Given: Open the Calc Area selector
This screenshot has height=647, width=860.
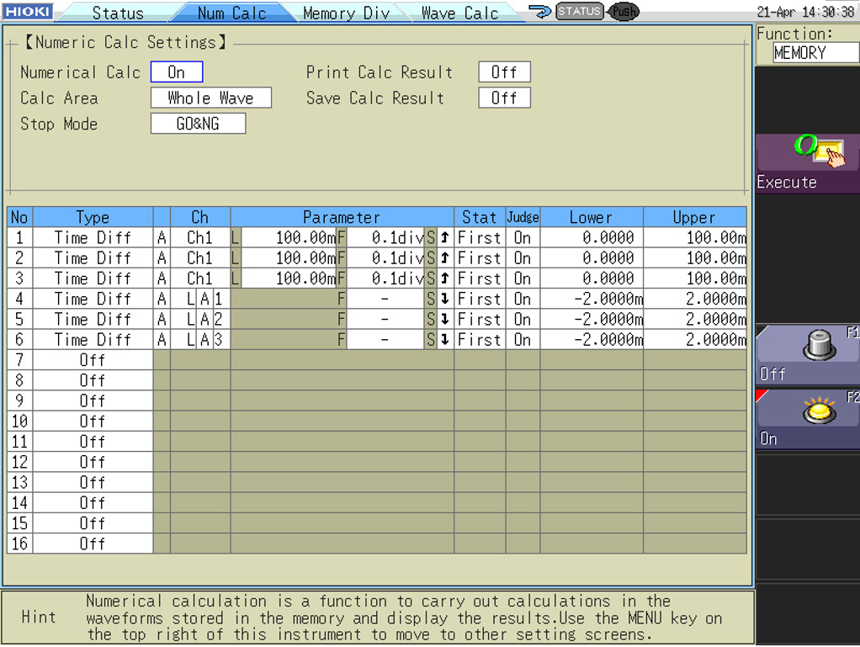Looking at the screenshot, I should point(210,98).
